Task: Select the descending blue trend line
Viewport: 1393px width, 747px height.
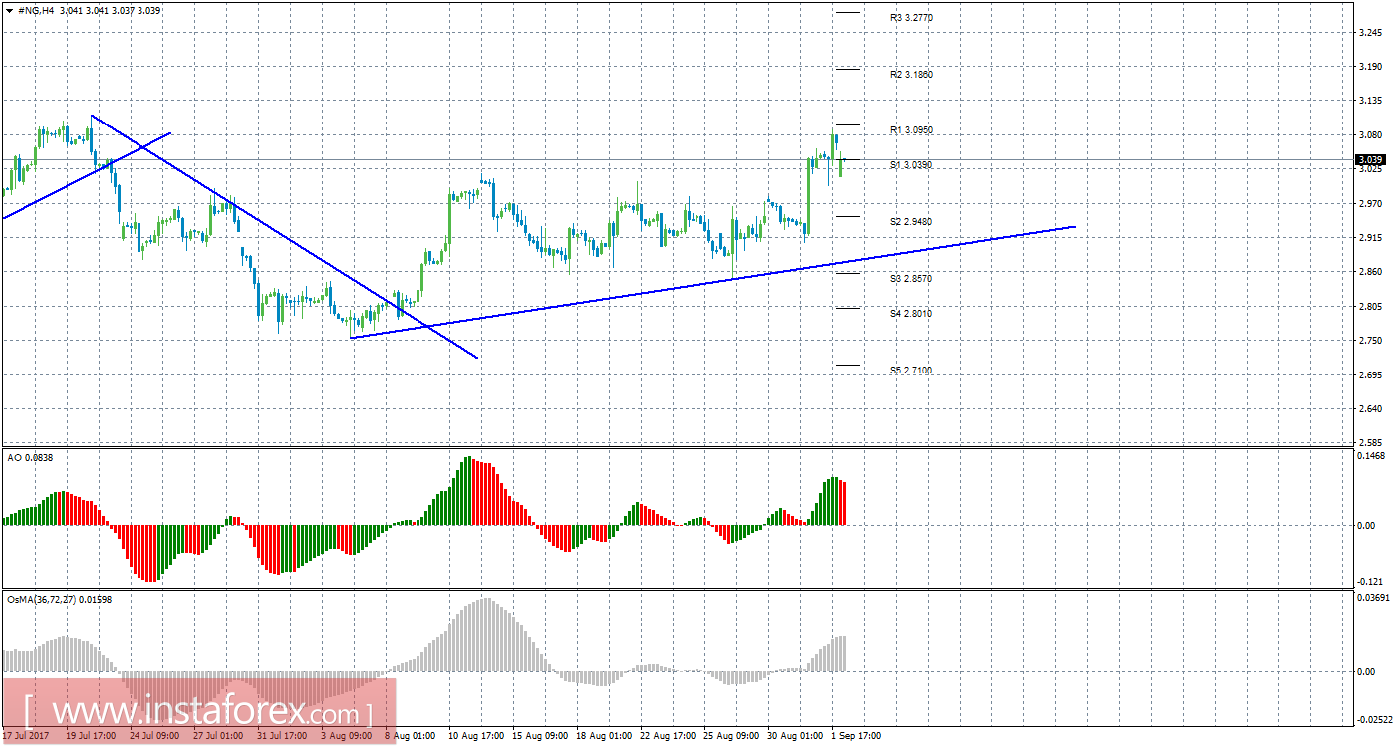Action: (284, 236)
